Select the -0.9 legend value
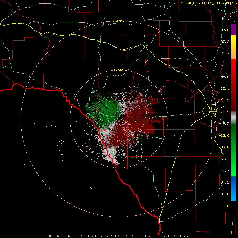238x238 pixels. pos(225,112)
